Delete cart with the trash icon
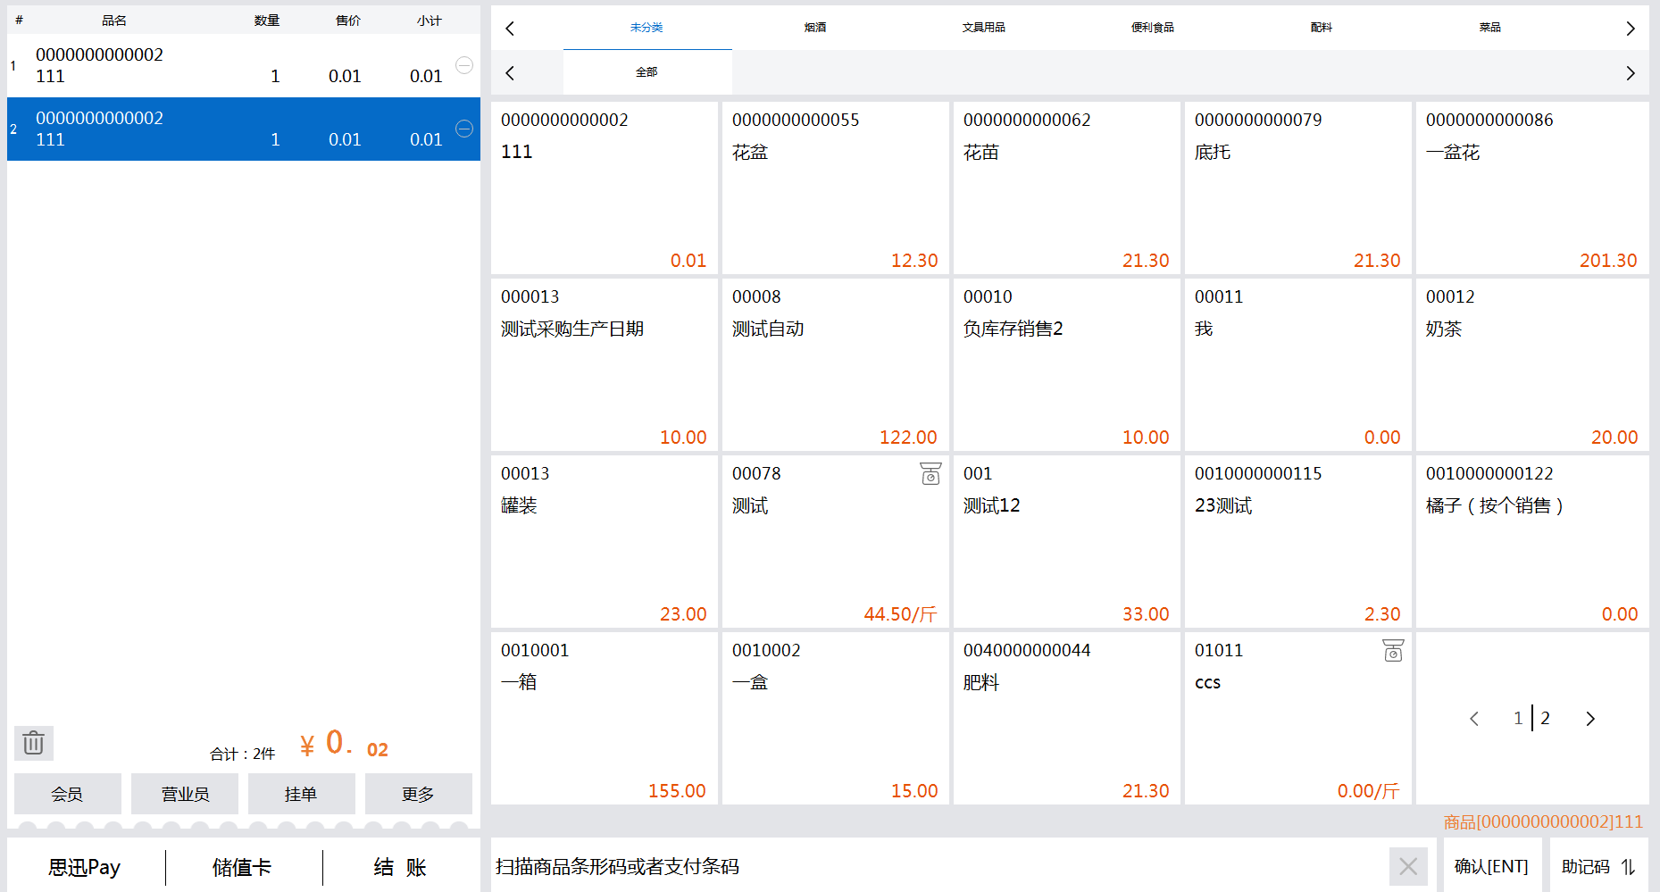This screenshot has height=892, width=1660. click(34, 743)
